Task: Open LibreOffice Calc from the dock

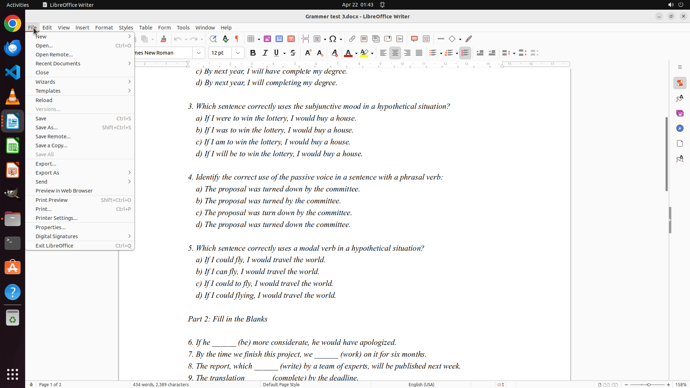Action: pyautogui.click(x=13, y=146)
